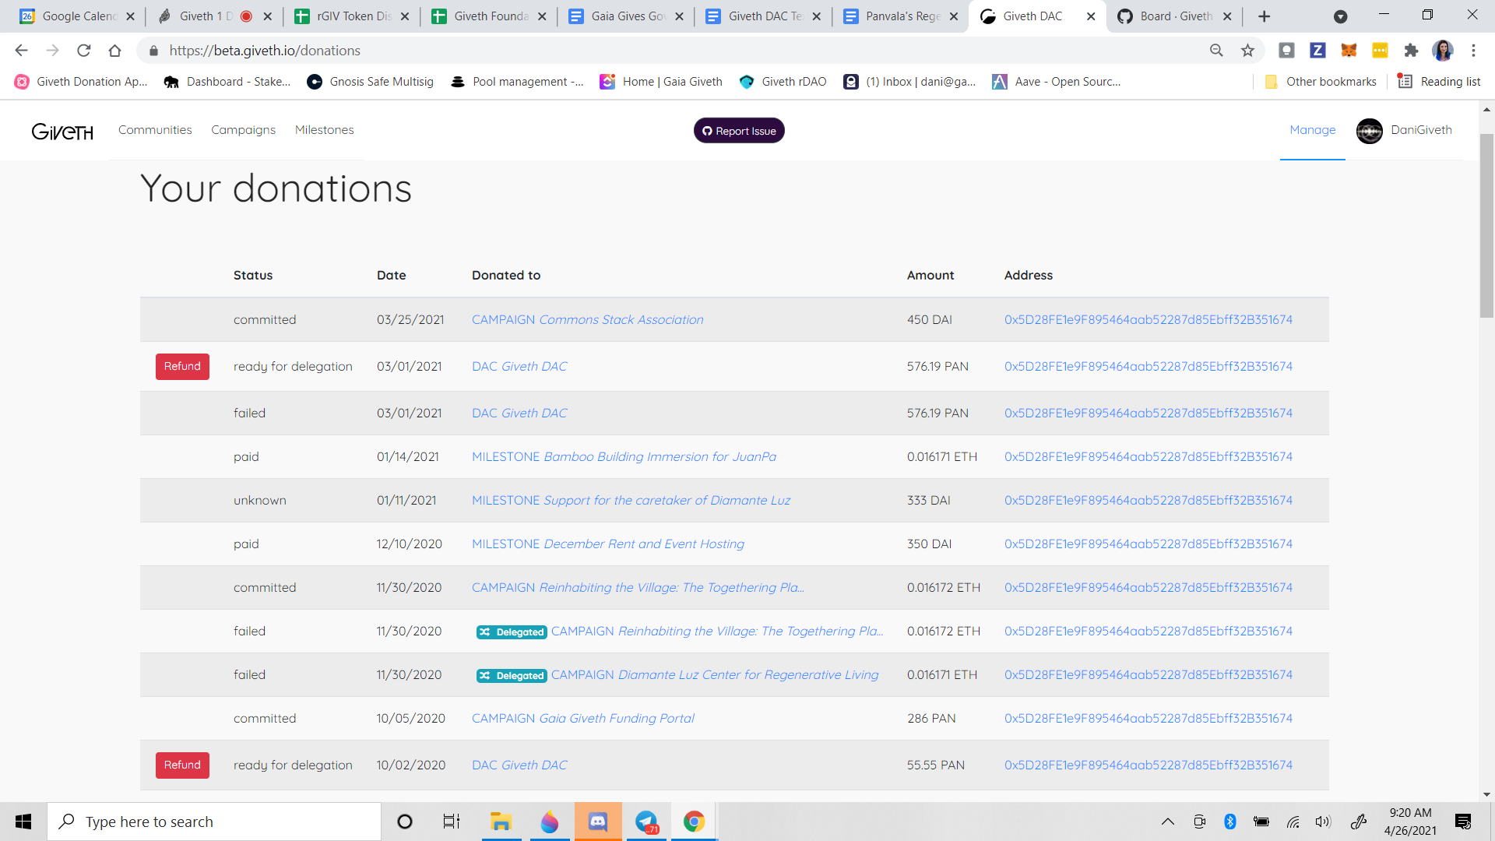
Task: Open the Reading list
Action: (x=1440, y=82)
